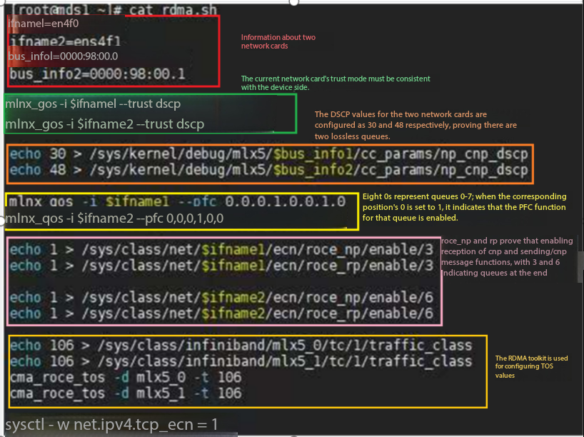Click 'mlnx_qos -i $ifname2 --trust dscp' line
Screen dimensions: 584x437
point(104,124)
